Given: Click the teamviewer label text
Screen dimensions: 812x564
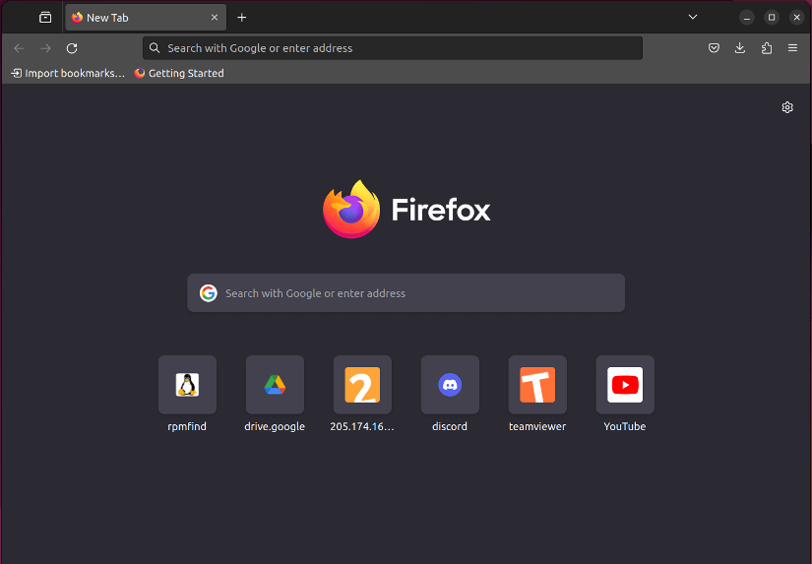Looking at the screenshot, I should tap(537, 427).
